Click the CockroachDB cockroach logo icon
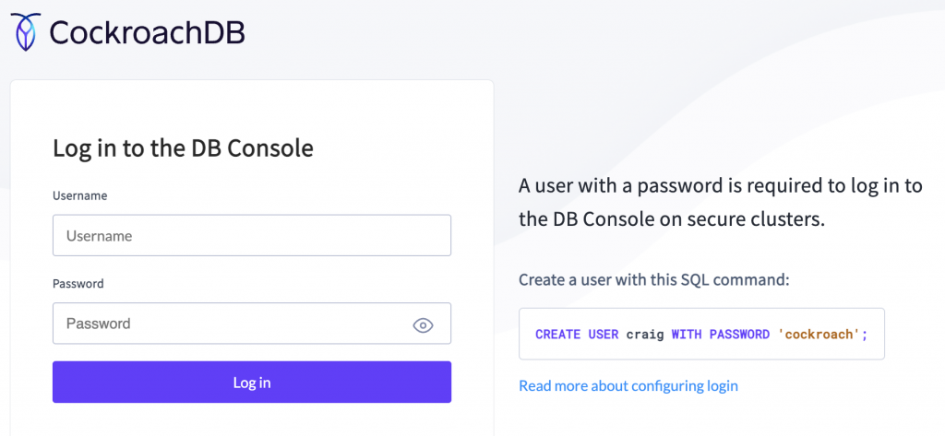Image resolution: width=945 pixels, height=436 pixels. pyautogui.click(x=26, y=32)
